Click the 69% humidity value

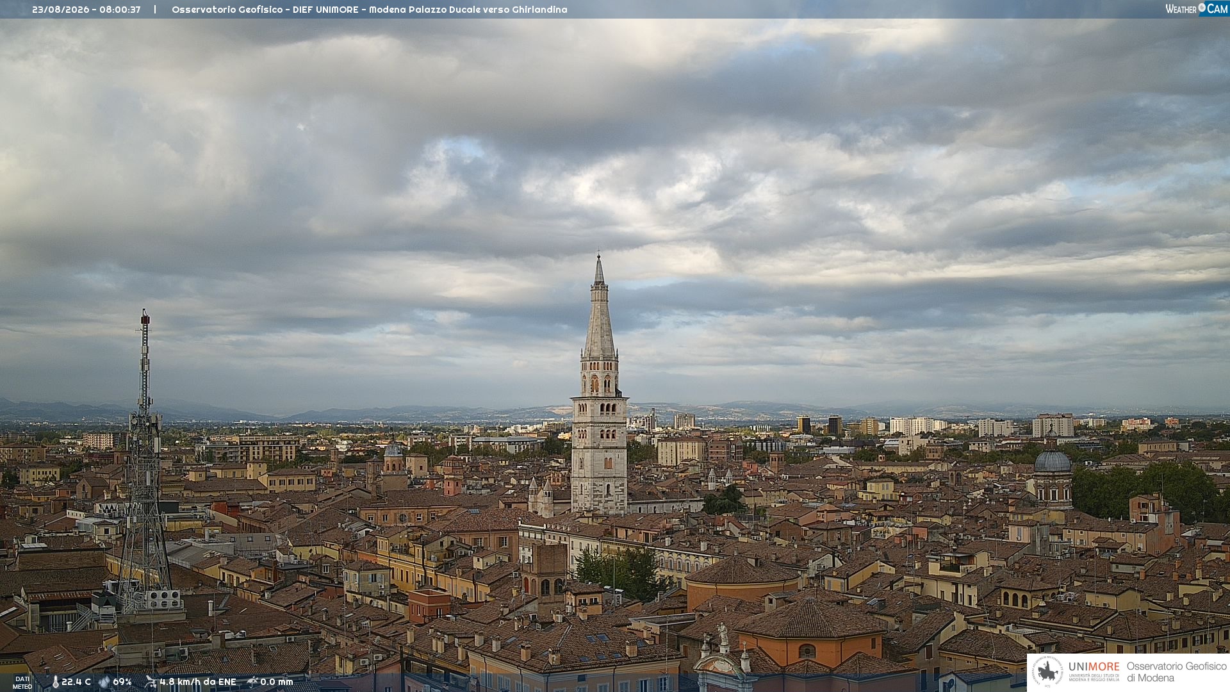coord(122,682)
